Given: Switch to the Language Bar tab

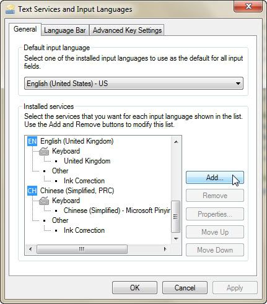Looking at the screenshot, I should click(x=64, y=30).
